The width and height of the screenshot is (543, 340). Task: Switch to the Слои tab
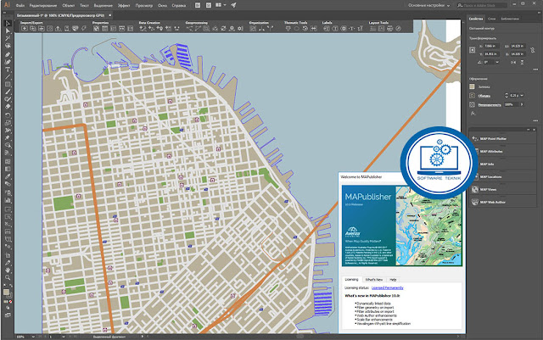tap(491, 19)
